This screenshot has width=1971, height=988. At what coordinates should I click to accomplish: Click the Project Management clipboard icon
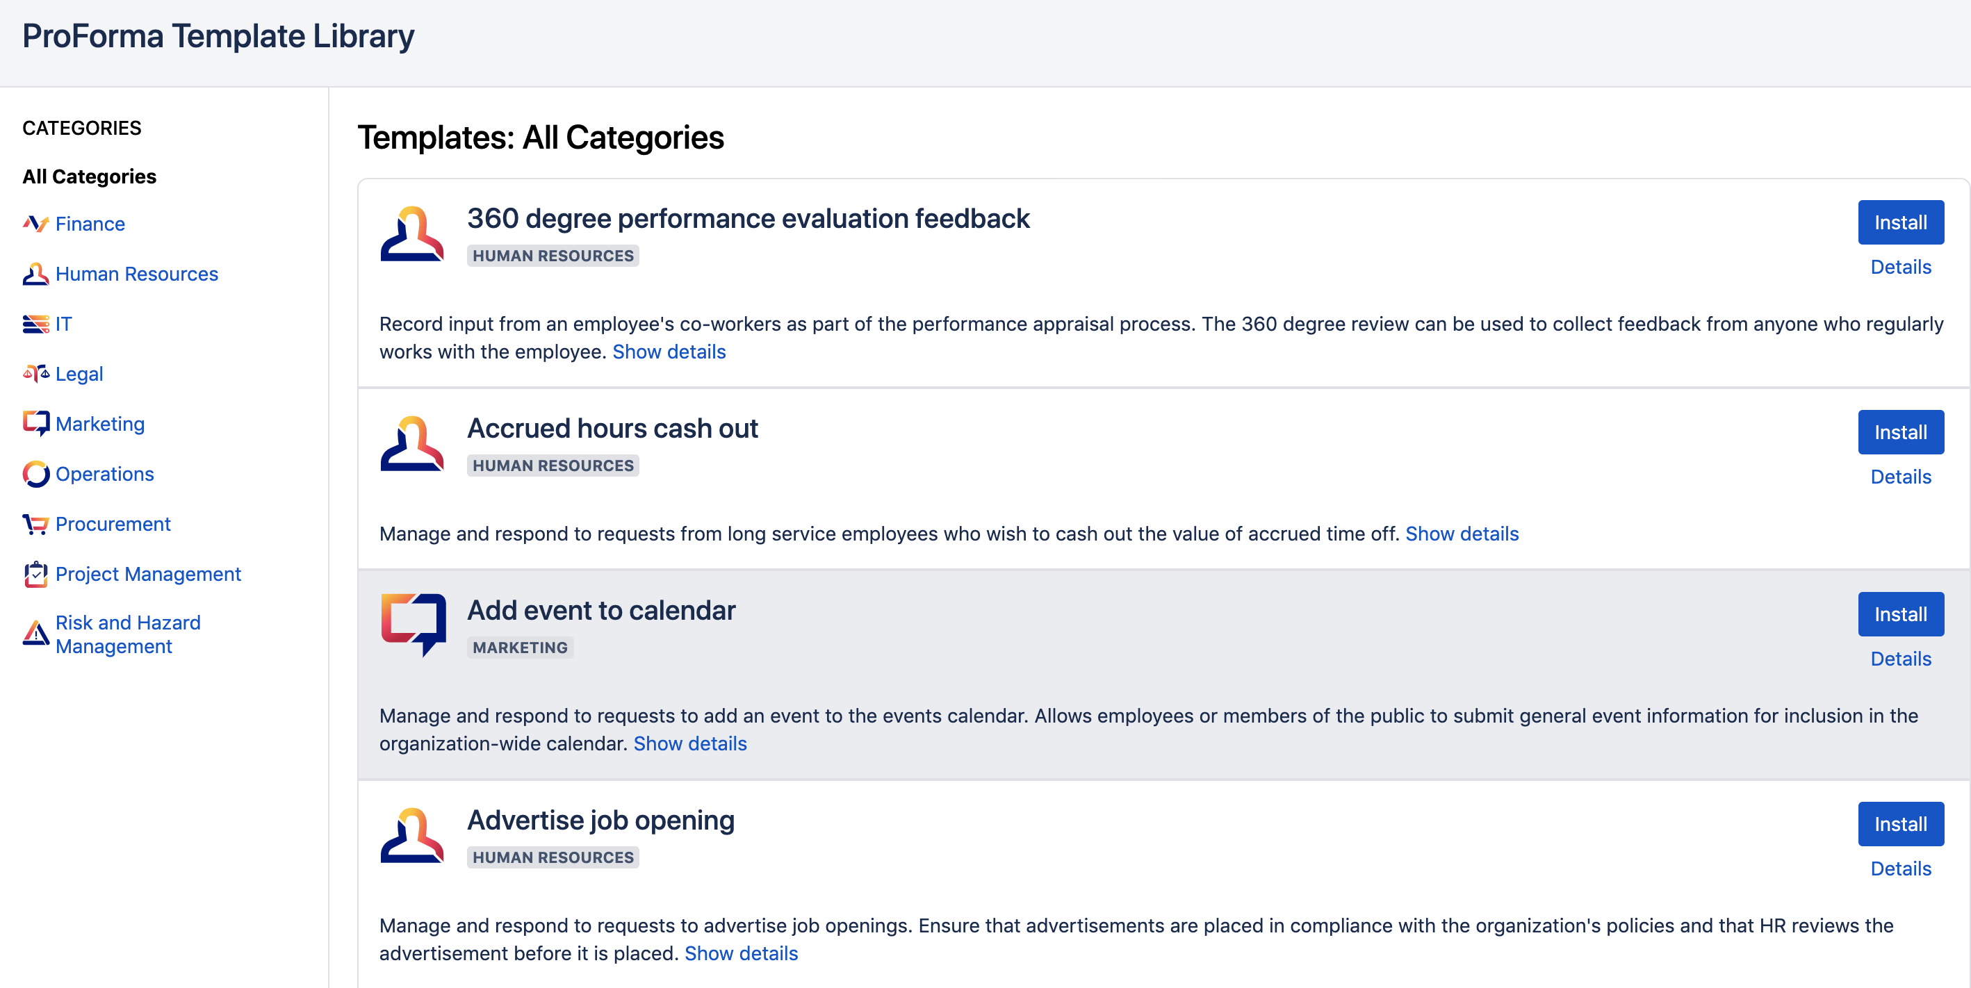(x=35, y=575)
